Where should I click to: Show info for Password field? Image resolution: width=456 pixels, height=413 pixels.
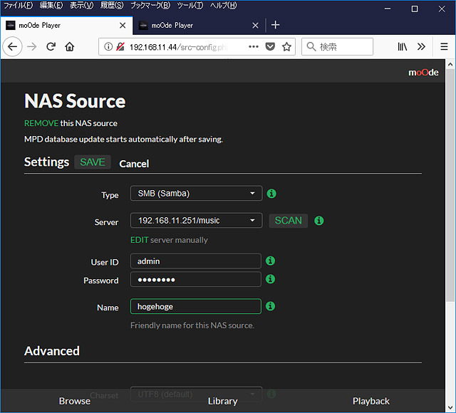[270, 279]
